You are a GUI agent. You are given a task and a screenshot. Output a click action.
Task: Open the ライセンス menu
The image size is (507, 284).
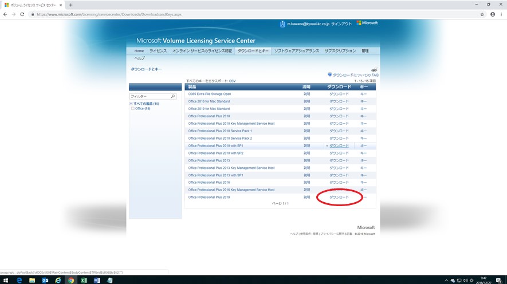pyautogui.click(x=158, y=51)
